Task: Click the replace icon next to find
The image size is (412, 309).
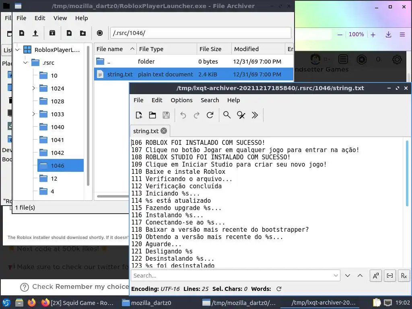Action: point(241,115)
